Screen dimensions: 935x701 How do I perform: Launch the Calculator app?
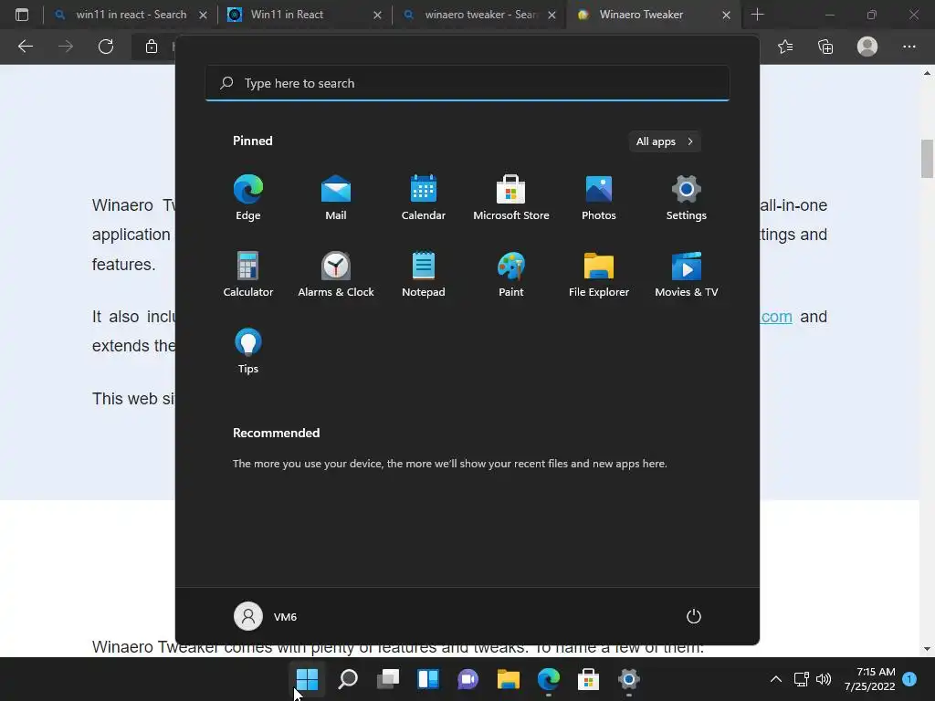pyautogui.click(x=248, y=274)
